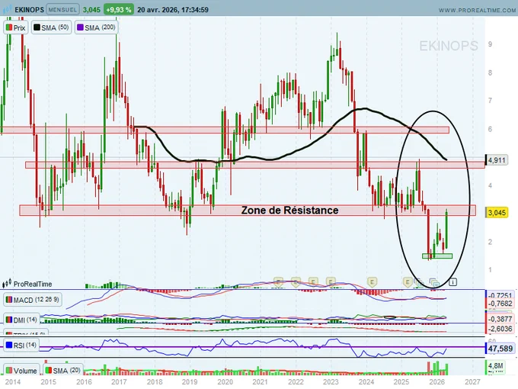The width and height of the screenshot is (518, 389).
Task: Select the yellow 3,045 current price label
Action: coord(497,212)
